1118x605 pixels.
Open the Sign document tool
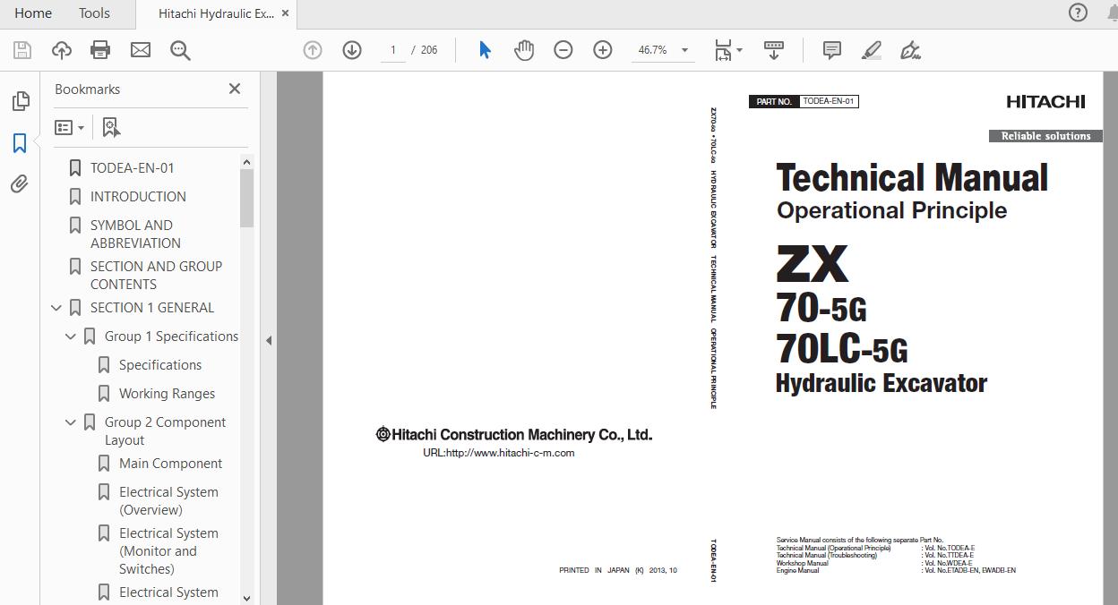point(910,50)
